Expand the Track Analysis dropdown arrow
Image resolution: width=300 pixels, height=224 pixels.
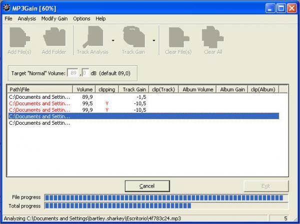pyautogui.click(x=113, y=40)
